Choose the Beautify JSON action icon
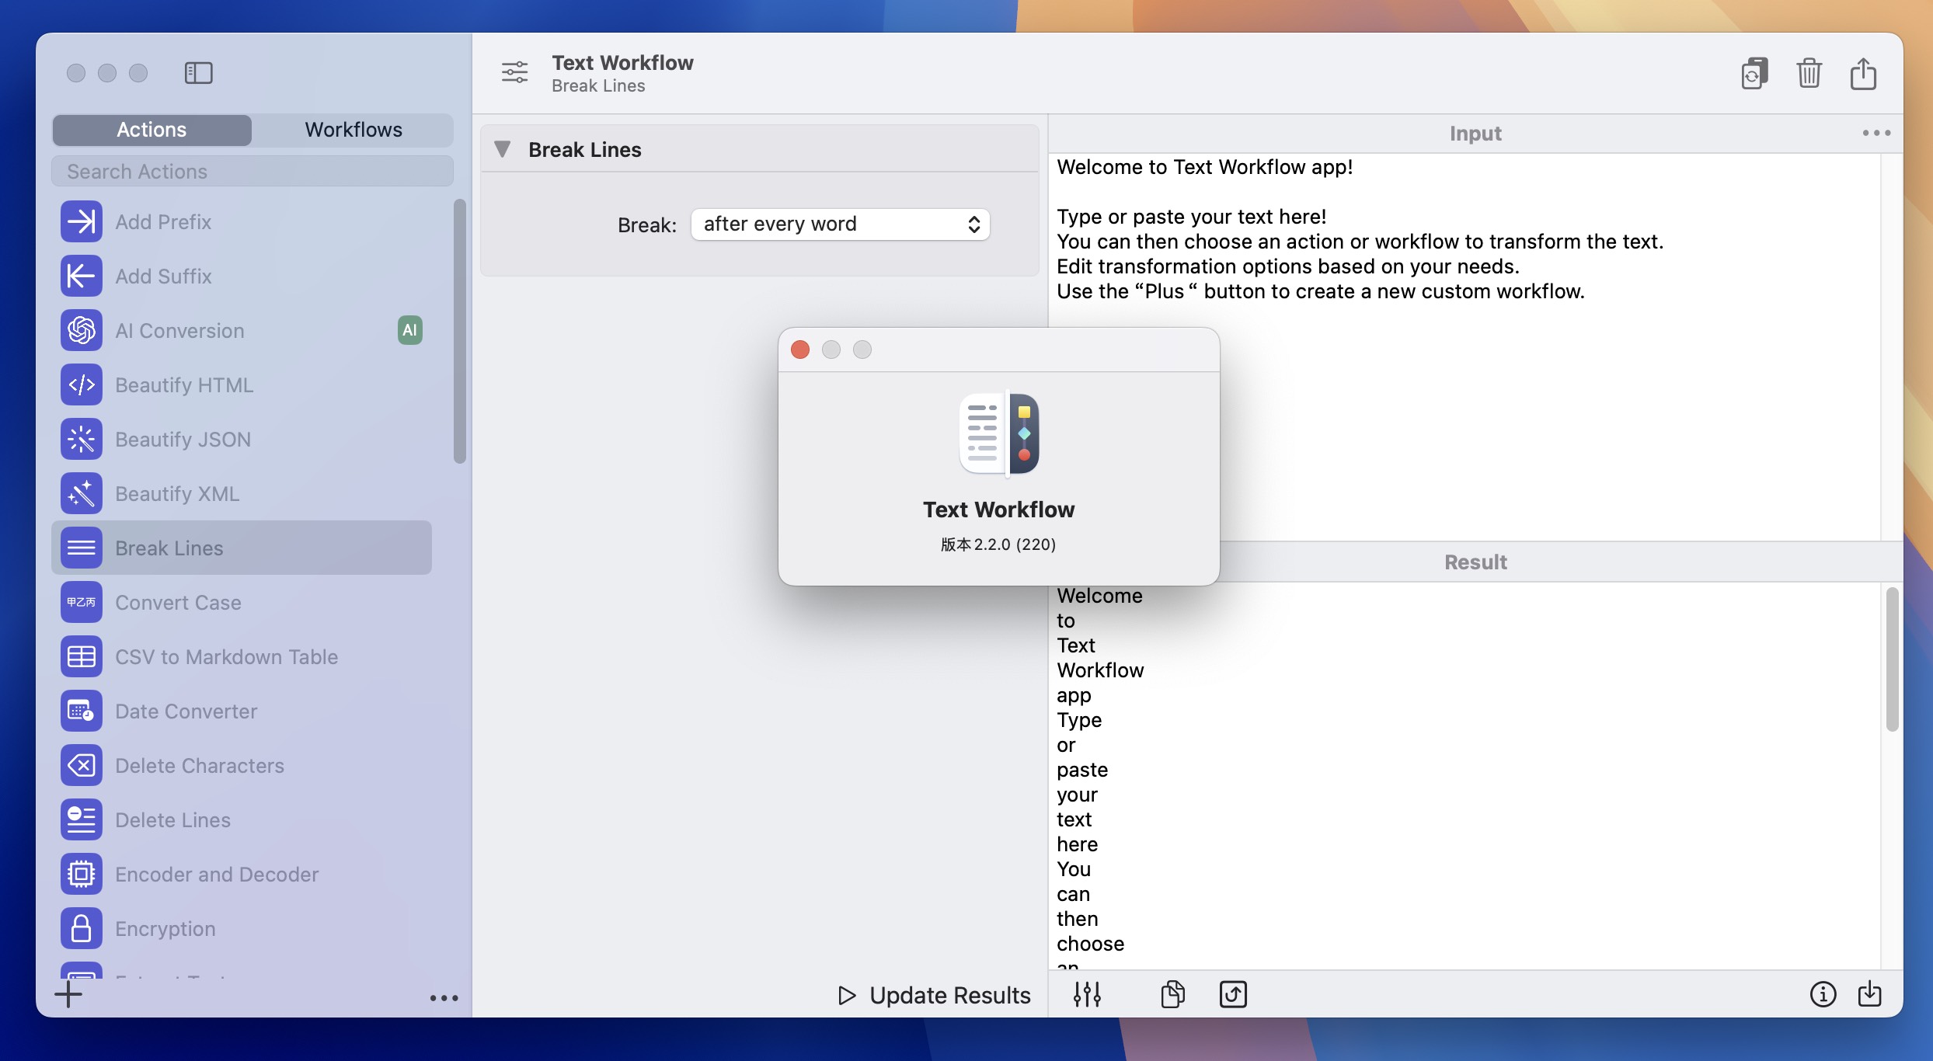This screenshot has width=1933, height=1061. pos(82,439)
